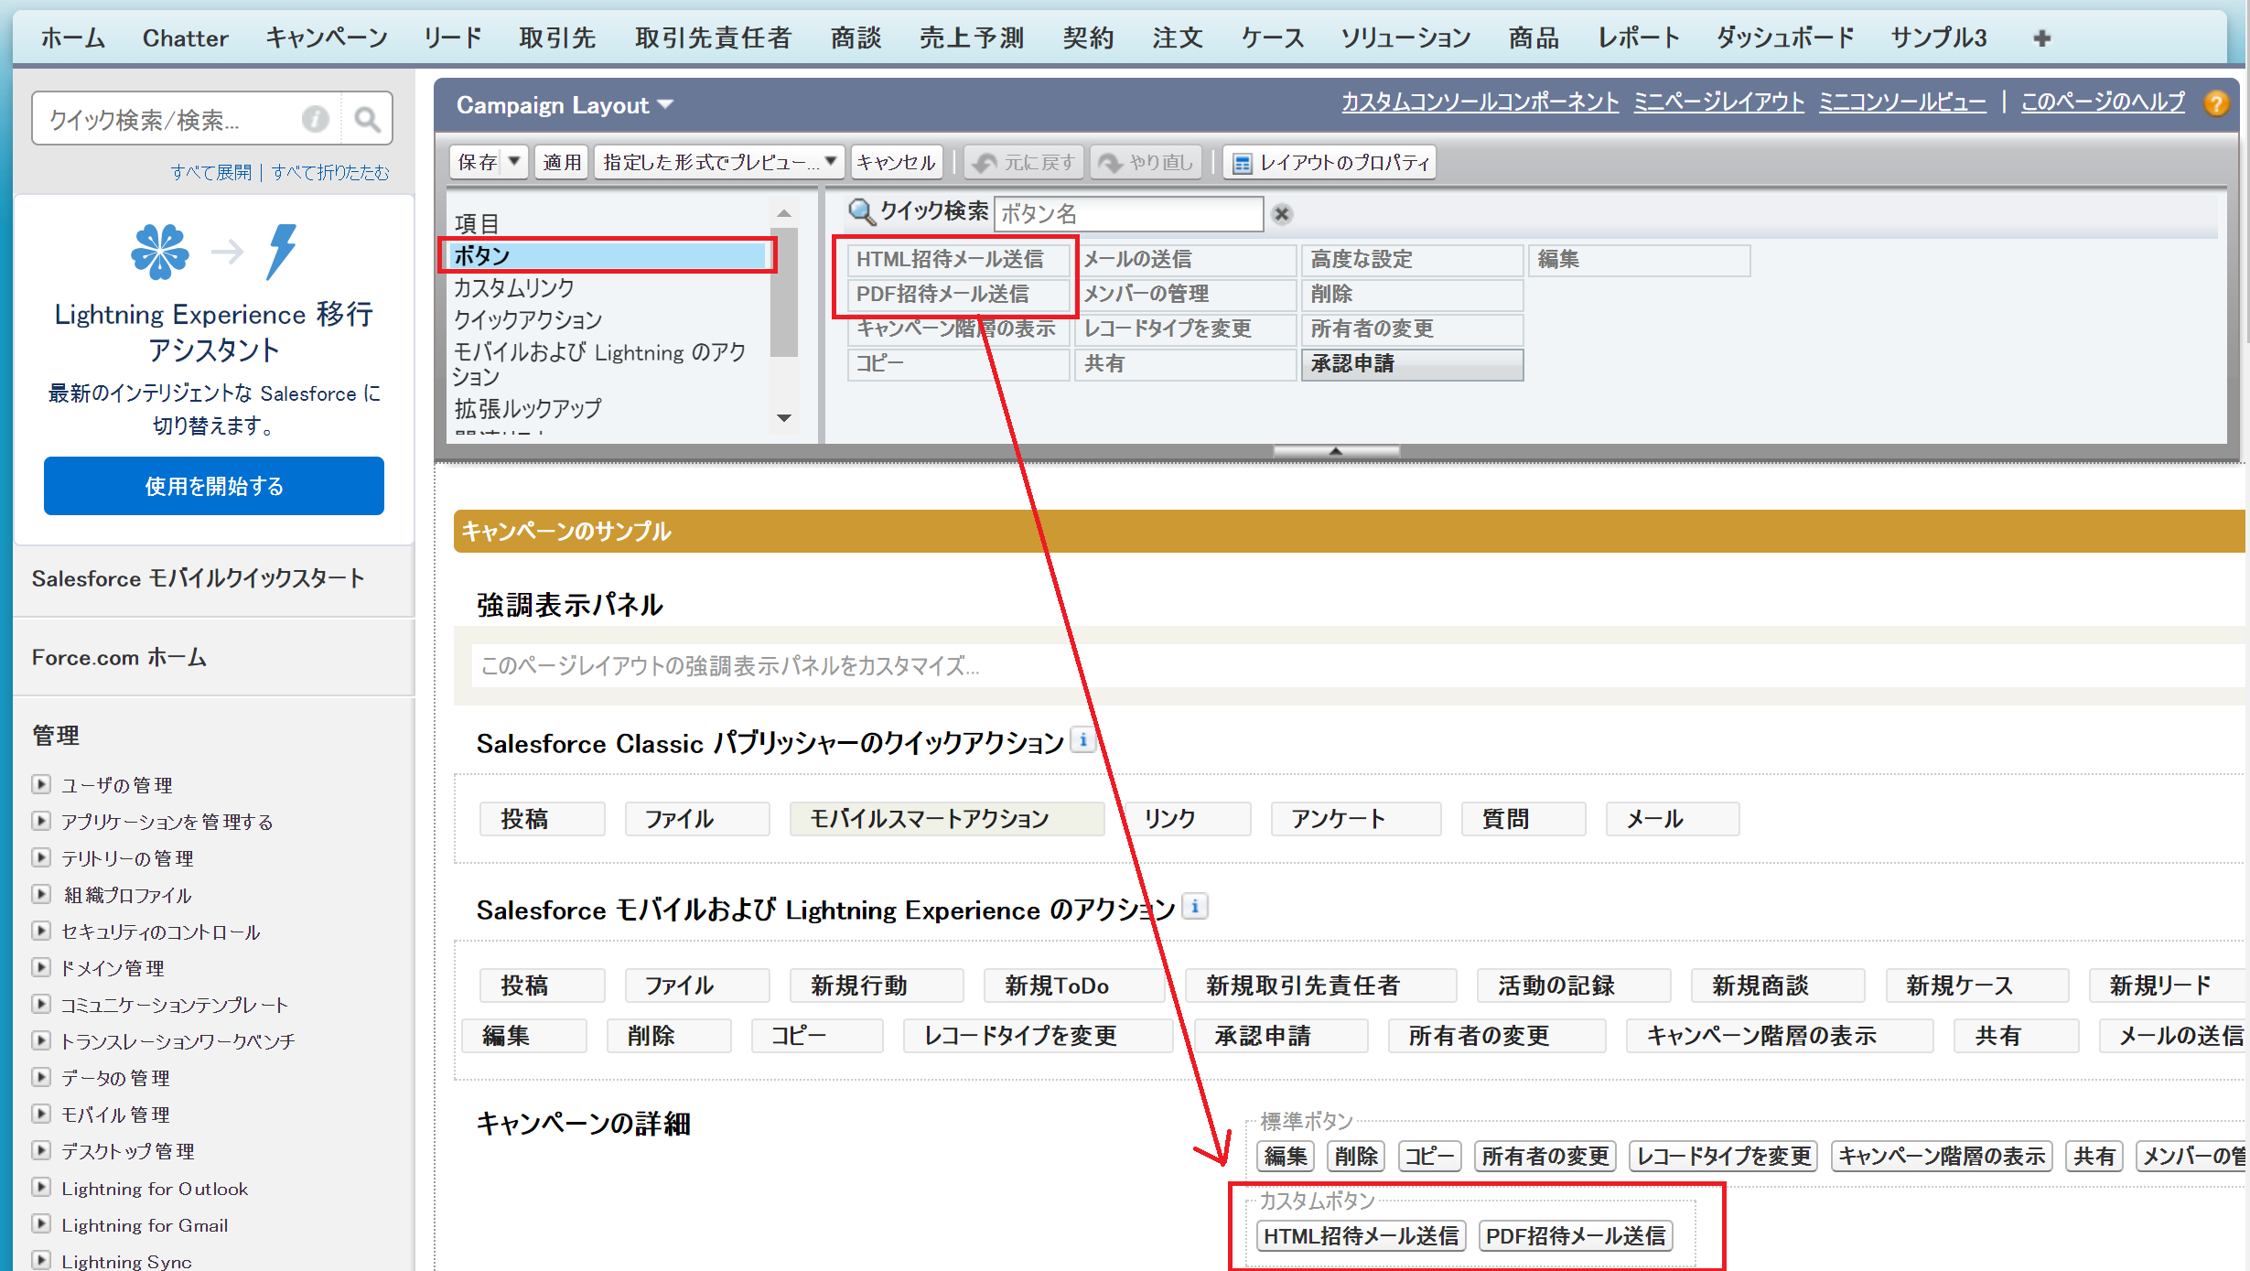
Task: Expand デスクトップ管理 tree node
Action: [40, 1150]
